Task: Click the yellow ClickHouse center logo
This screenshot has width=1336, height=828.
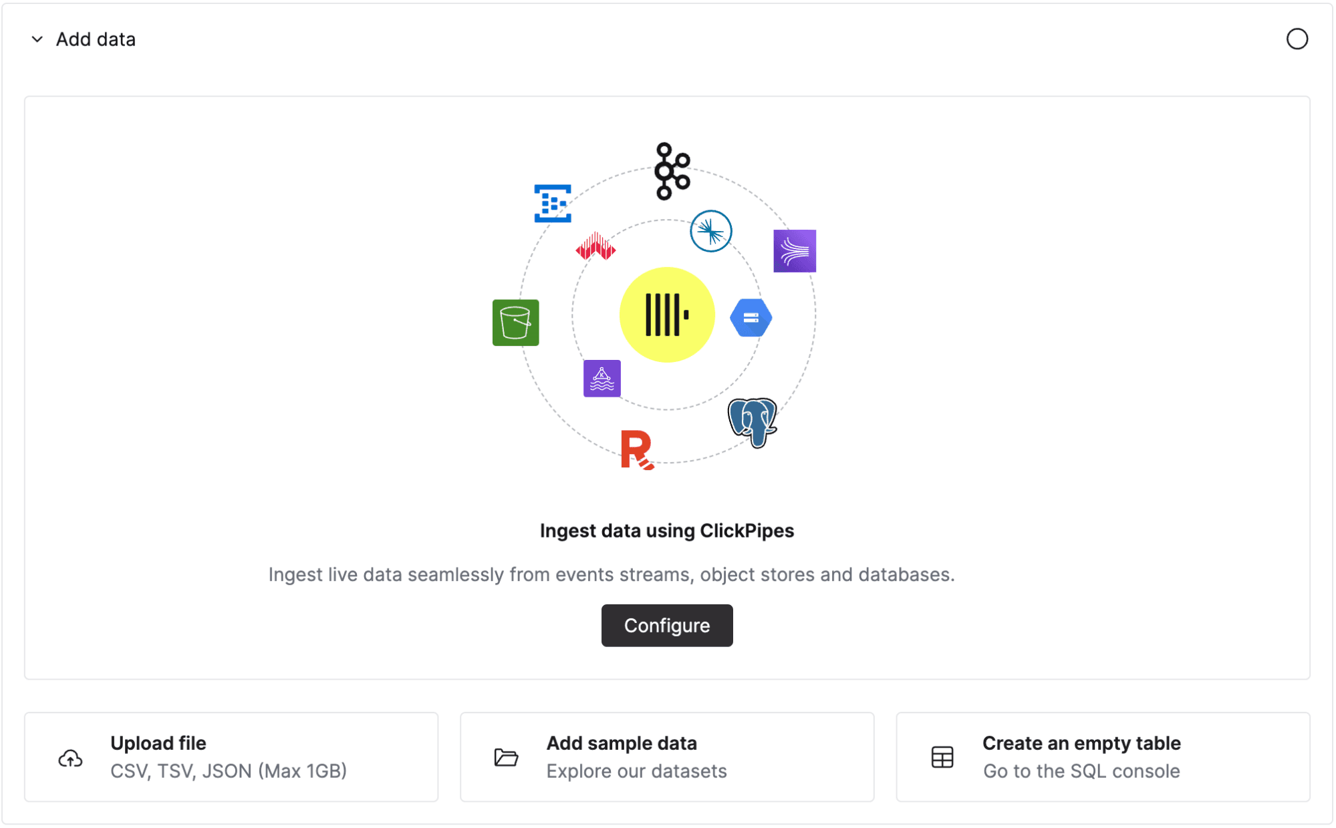Action: 666,315
